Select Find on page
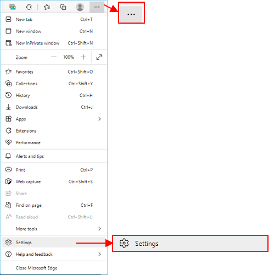 [x=54, y=205]
